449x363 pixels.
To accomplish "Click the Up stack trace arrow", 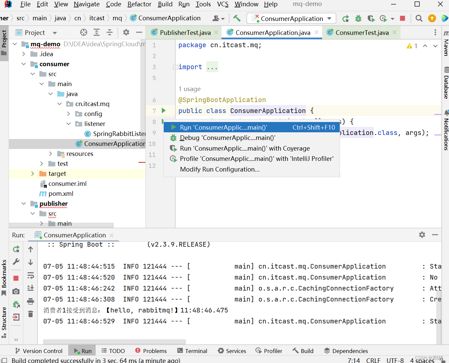I will tap(31, 249).
